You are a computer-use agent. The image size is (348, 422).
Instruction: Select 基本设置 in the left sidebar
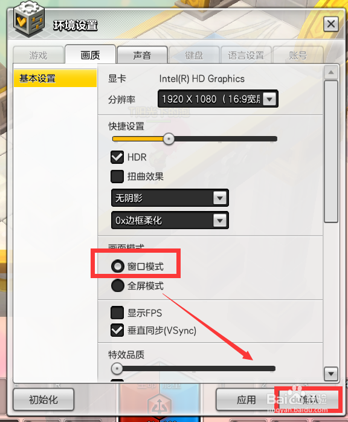pos(55,79)
